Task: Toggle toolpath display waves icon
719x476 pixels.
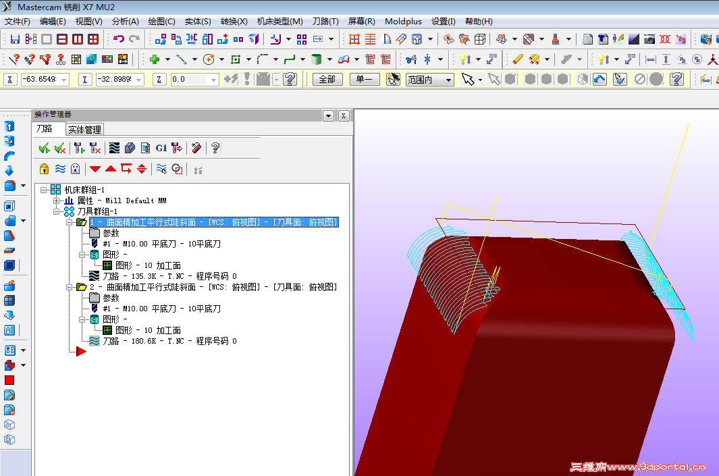Action: (x=60, y=169)
